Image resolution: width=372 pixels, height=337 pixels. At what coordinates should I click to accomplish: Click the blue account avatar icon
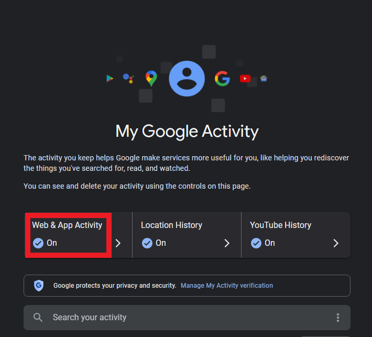tap(187, 79)
